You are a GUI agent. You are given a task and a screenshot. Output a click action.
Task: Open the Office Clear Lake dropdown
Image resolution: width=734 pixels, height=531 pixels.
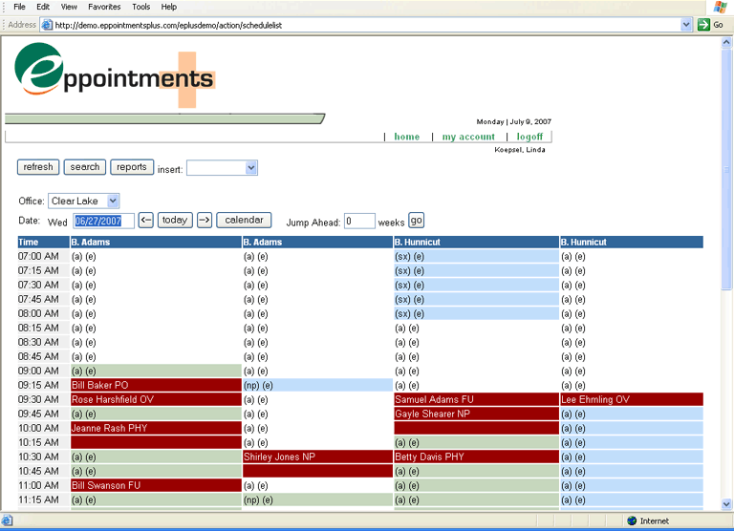pos(113,202)
